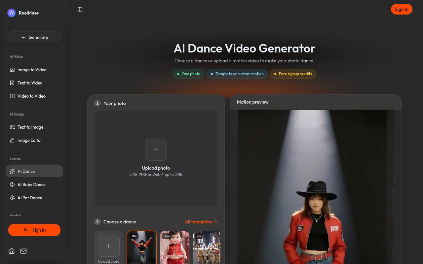423x264 pixels.
Task: Toggle the sidebar panel icon
Action: pyautogui.click(x=80, y=9)
